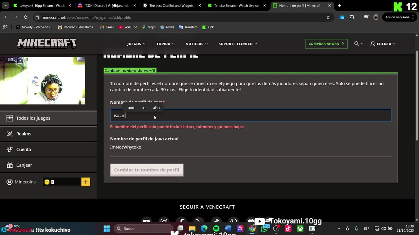Open volume control in system tray

[383, 228]
